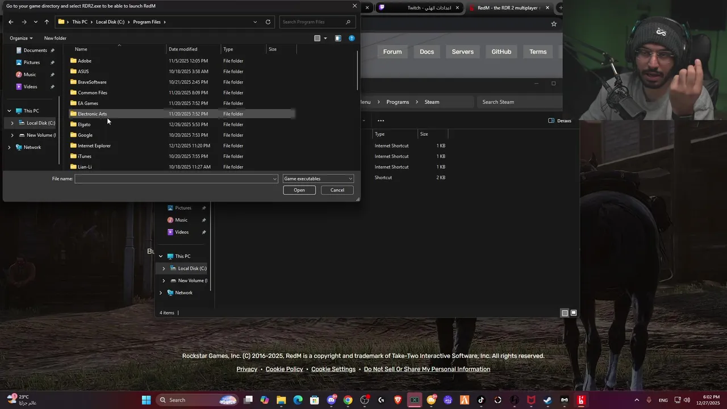Expand Network in background Explorer tree
727x409 pixels.
[x=161, y=293]
